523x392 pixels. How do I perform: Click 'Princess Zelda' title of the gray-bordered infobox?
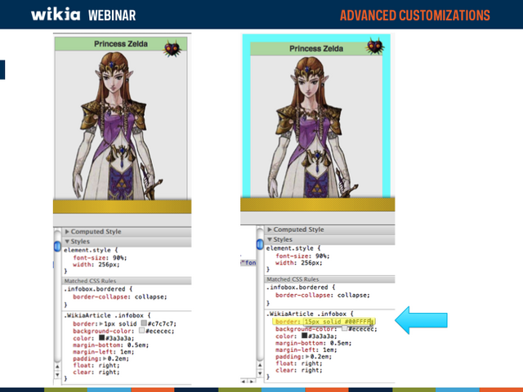(121, 44)
